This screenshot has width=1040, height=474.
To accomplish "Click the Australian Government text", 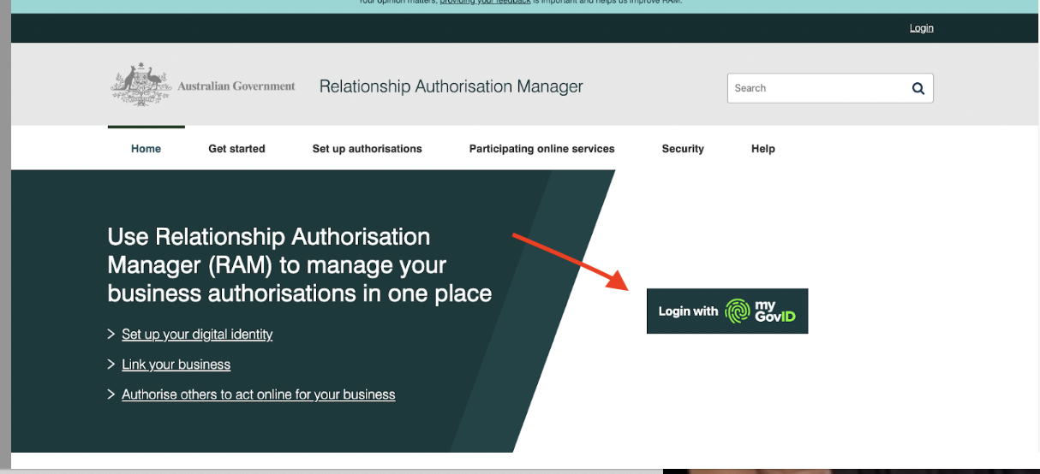I will (236, 86).
